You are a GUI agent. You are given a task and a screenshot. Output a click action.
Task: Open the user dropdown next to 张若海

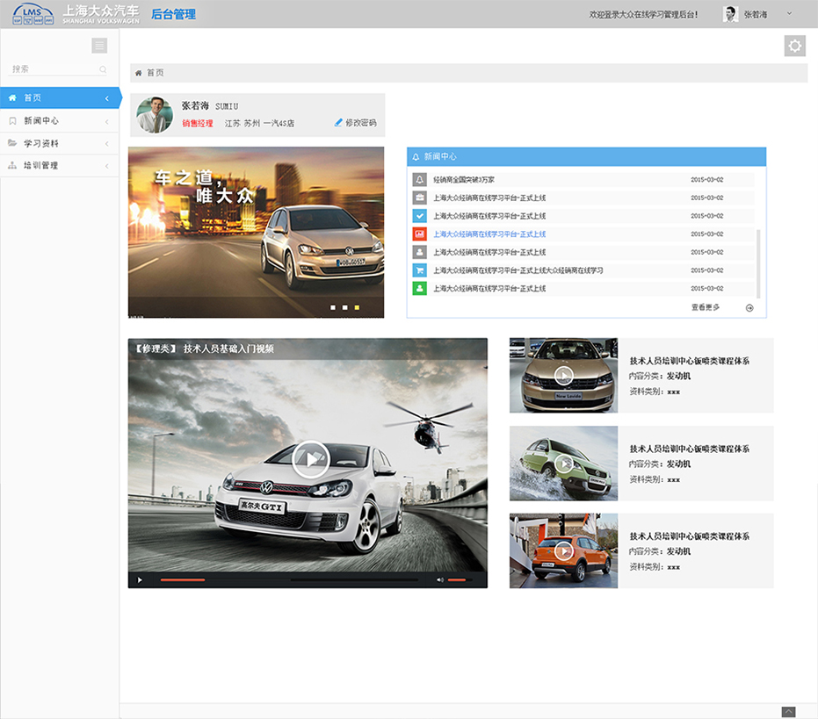coord(788,13)
